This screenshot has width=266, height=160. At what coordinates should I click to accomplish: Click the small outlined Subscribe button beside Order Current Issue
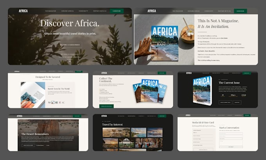pos(237,102)
